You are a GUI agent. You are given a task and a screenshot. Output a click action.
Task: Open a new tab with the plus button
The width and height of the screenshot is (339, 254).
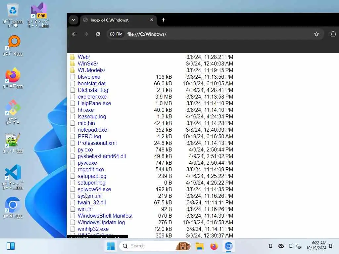click(164, 20)
